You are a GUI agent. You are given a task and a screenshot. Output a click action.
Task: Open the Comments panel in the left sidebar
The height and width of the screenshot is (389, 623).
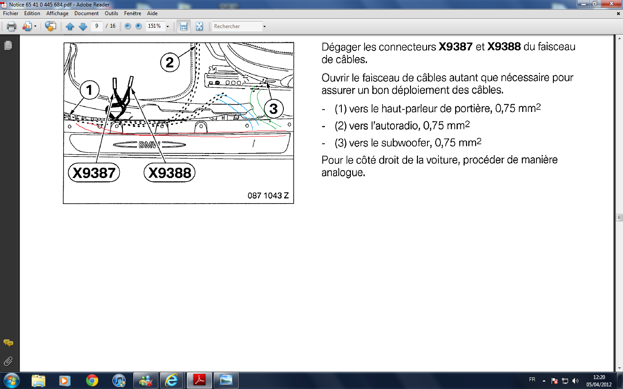[8, 343]
